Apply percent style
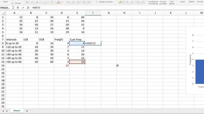The image size is (204, 114). click(127, 2)
